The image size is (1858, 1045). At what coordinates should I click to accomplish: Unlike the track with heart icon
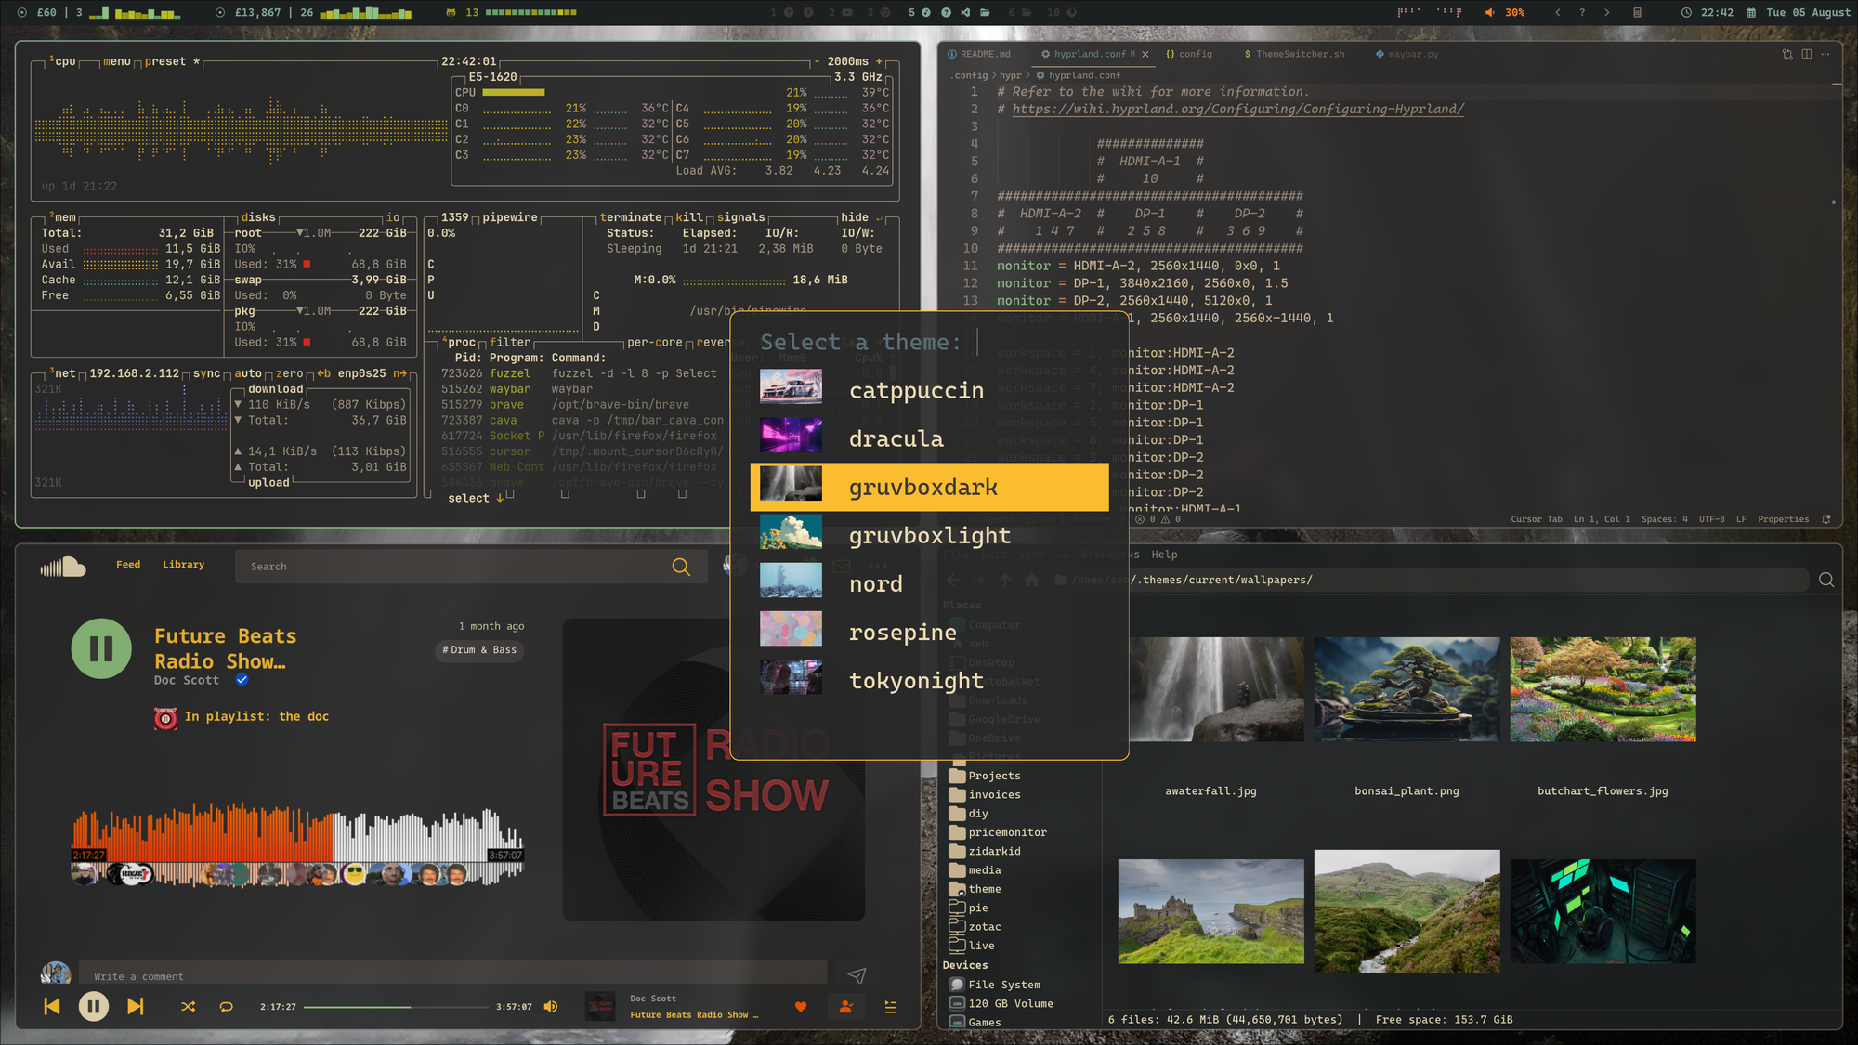tap(801, 1007)
